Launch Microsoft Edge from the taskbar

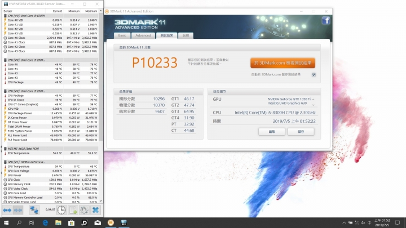point(45,222)
